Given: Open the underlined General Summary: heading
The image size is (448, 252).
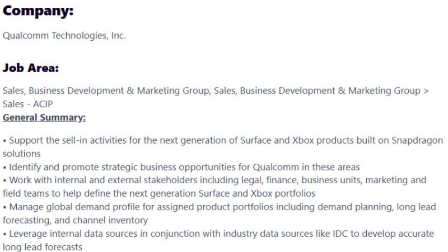Looking at the screenshot, I should point(44,118).
